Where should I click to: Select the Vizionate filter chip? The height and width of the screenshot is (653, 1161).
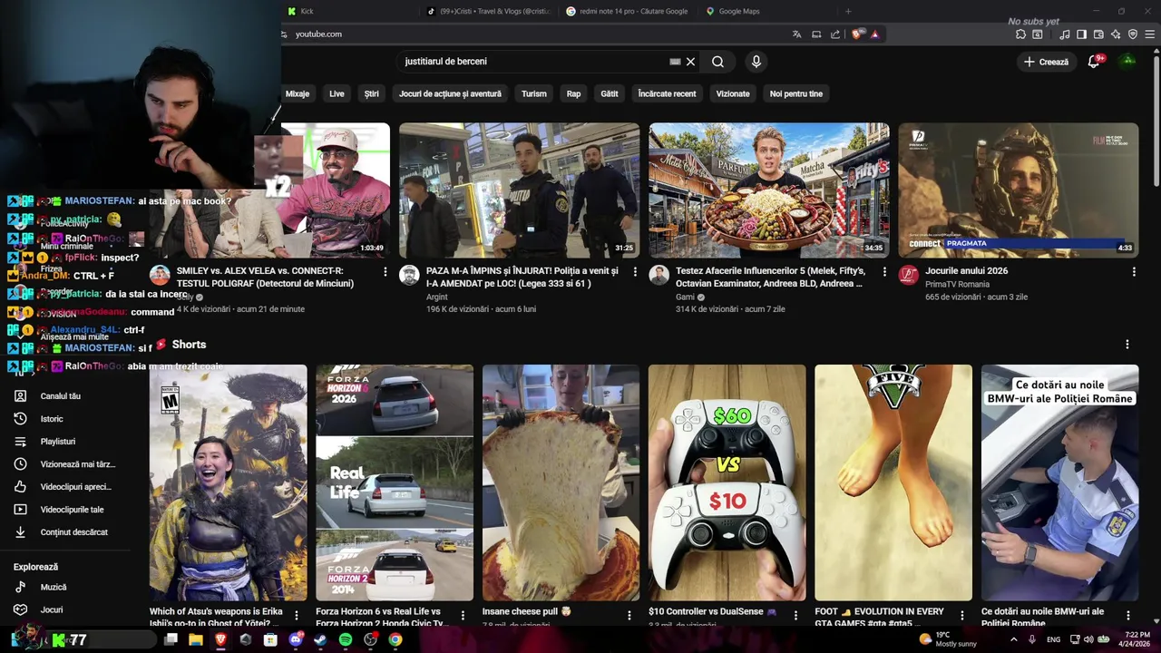pos(733,93)
